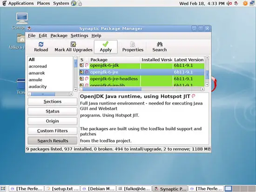Click filter list horizontal scrollbar right arrow
256x192 pixels.
point(71,94)
